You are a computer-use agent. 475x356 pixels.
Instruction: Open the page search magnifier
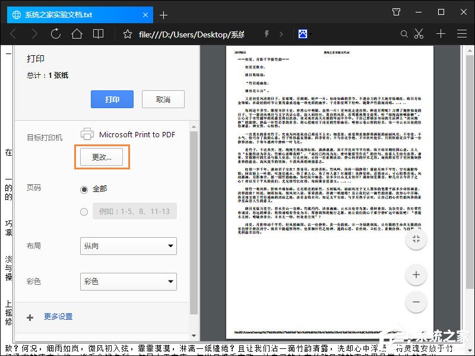[404, 34]
